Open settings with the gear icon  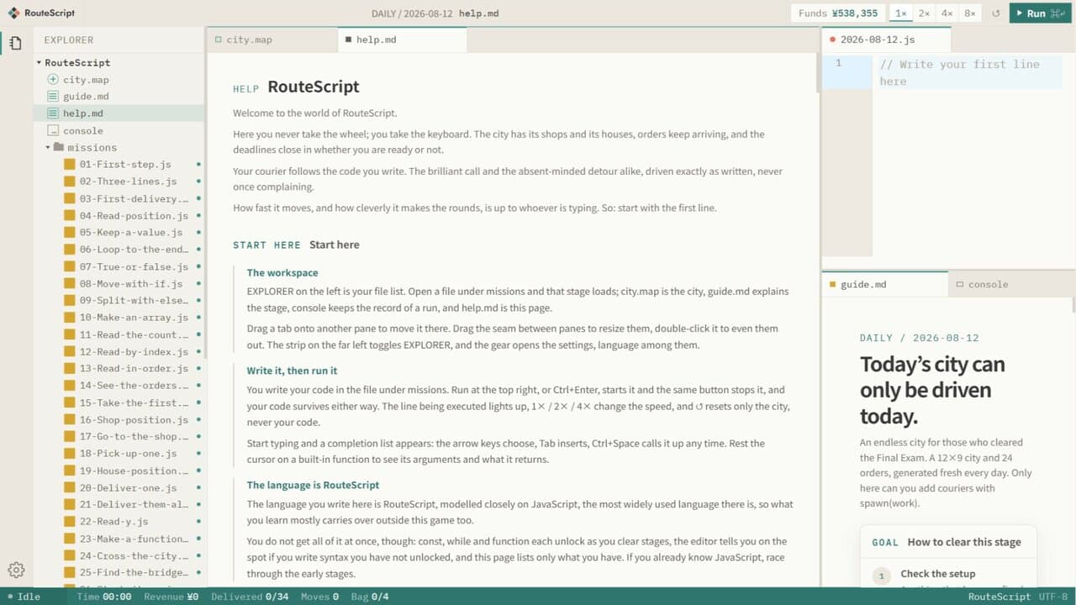(x=16, y=570)
